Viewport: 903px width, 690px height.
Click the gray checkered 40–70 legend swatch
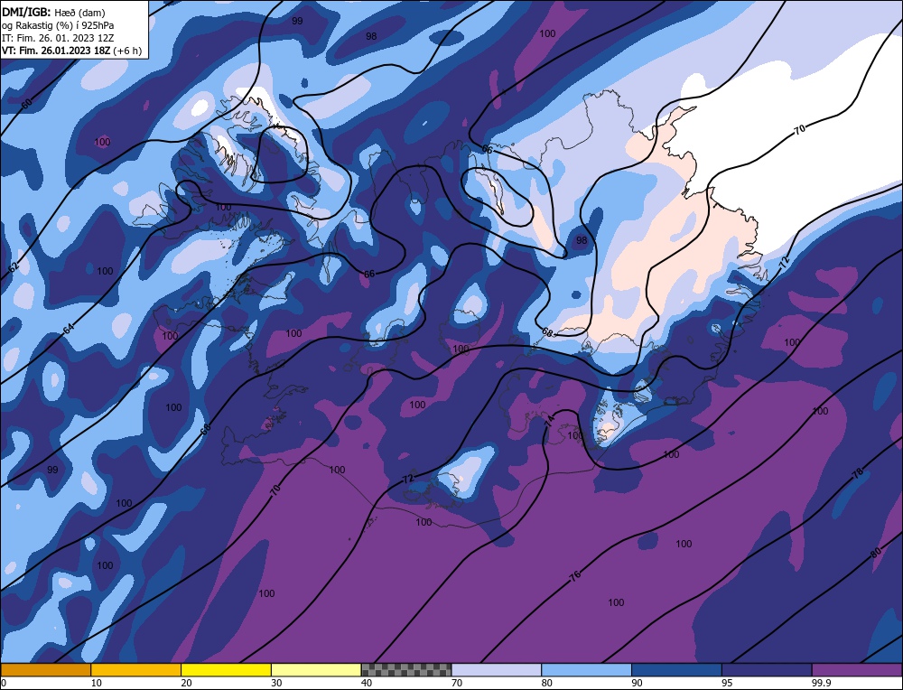406,669
